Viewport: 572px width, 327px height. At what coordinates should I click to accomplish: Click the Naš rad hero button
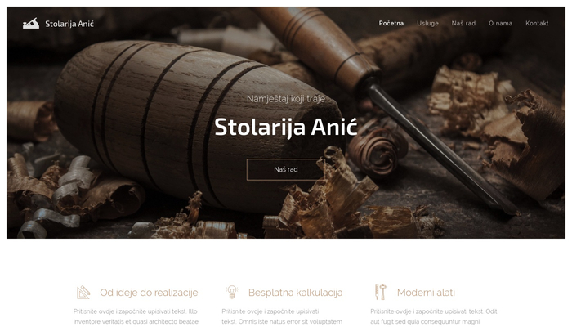pyautogui.click(x=286, y=169)
